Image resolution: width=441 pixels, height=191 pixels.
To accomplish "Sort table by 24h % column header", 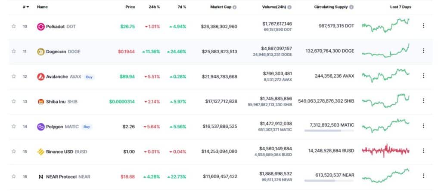I will click(154, 7).
